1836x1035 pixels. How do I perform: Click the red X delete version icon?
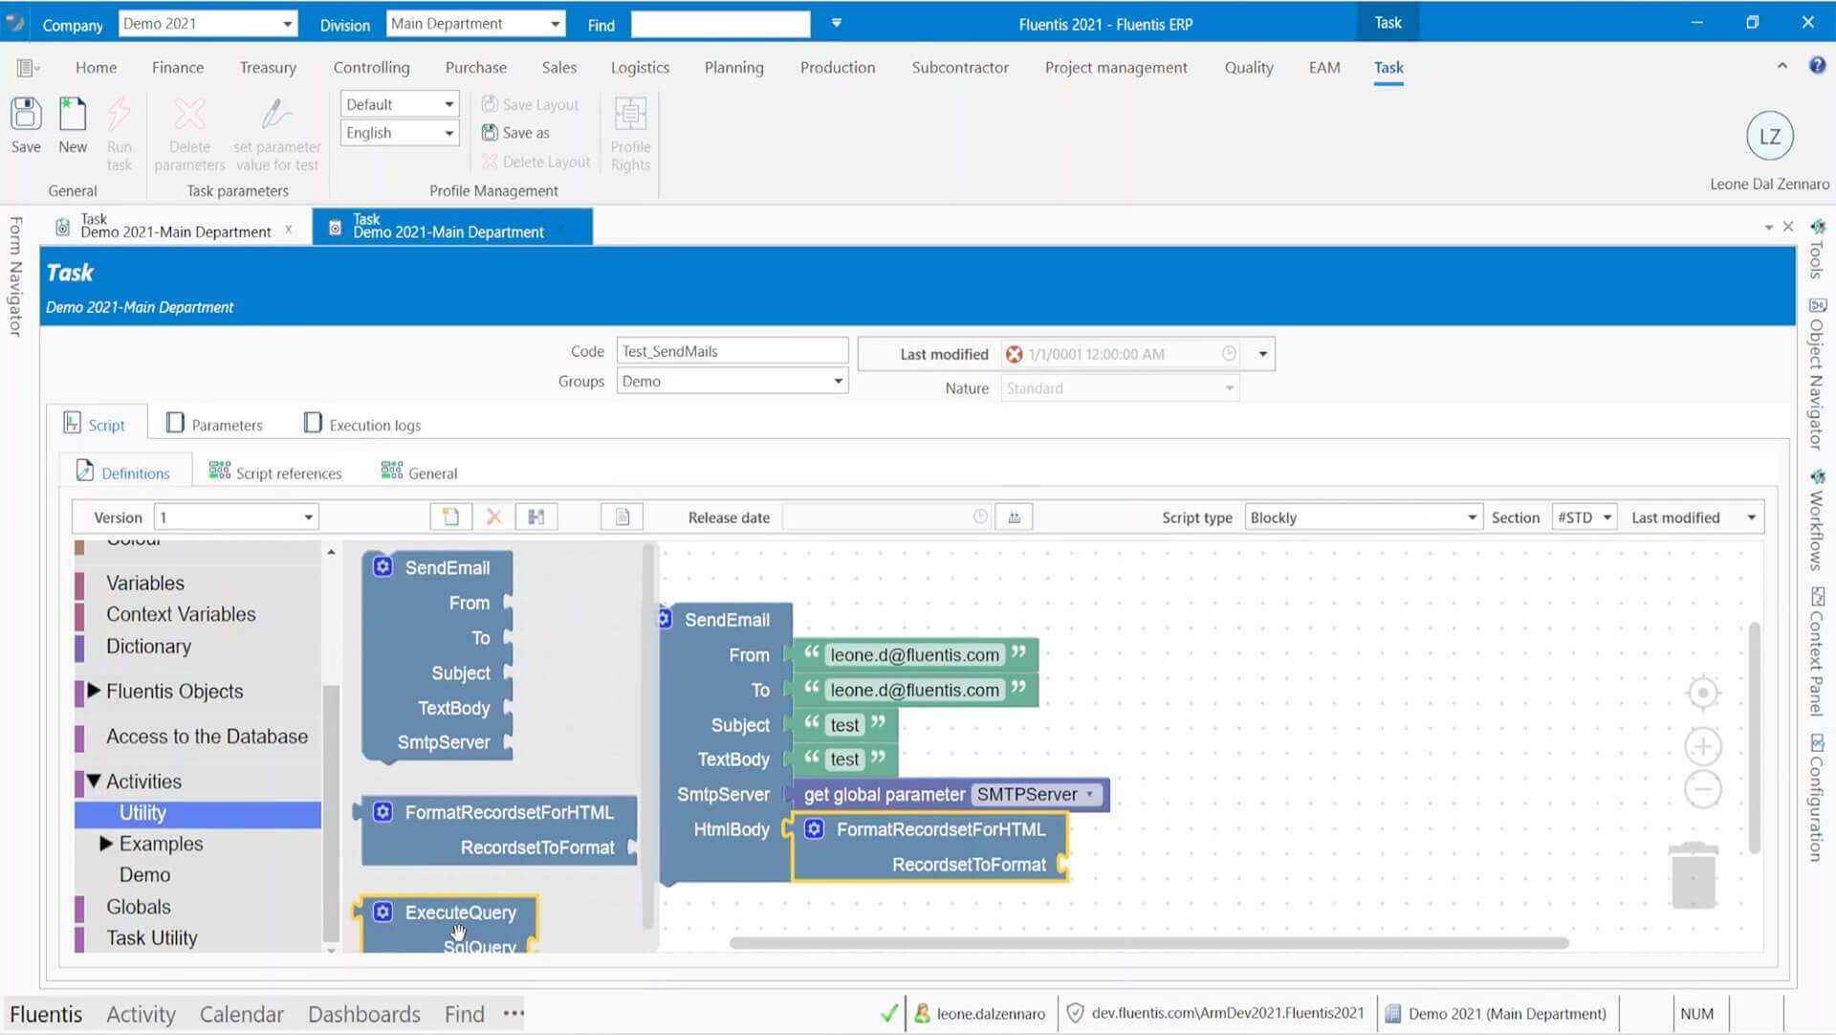coord(493,517)
